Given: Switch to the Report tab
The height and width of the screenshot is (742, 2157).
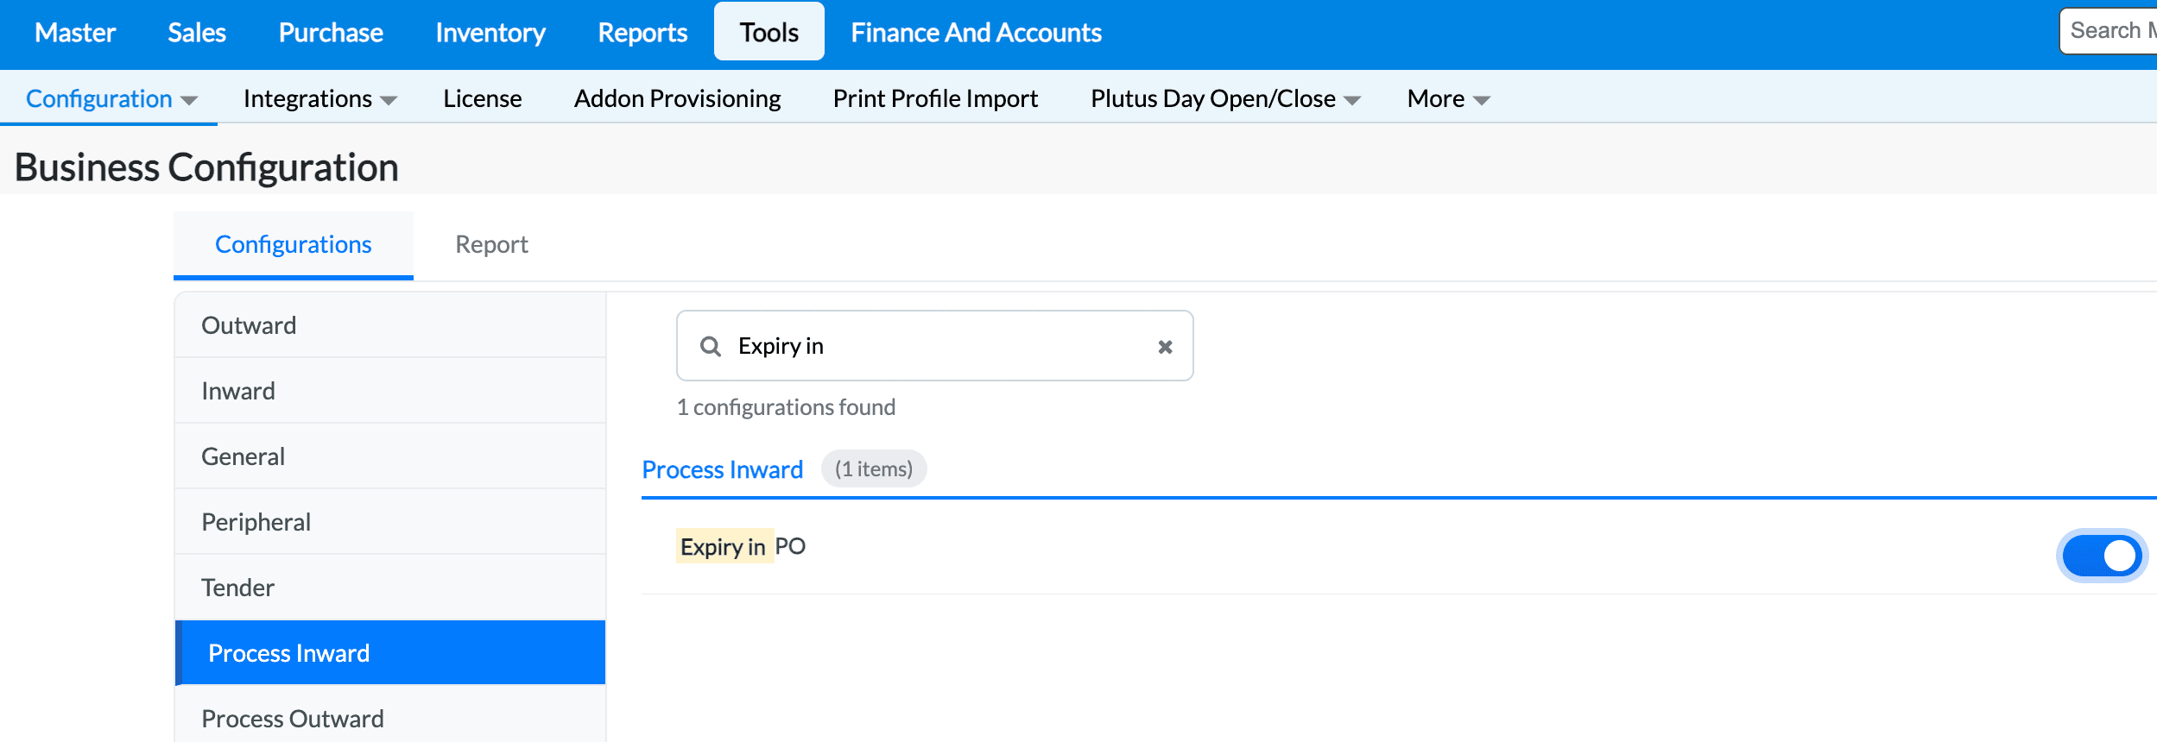Looking at the screenshot, I should pos(491,245).
